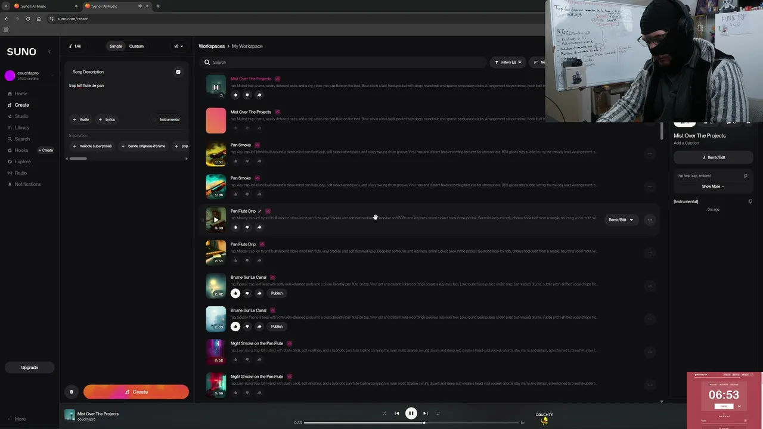The image size is (763, 429).
Task: Open the first Pan Smoke cover thumbnail
Action: click(216, 153)
